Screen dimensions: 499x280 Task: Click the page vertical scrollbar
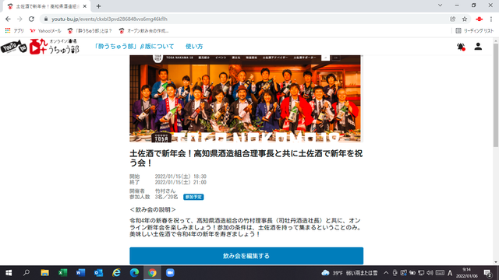point(496,95)
